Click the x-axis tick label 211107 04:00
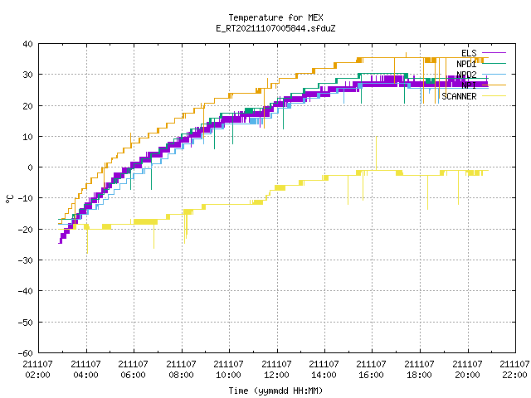This screenshot has width=531, height=398. pos(85,370)
